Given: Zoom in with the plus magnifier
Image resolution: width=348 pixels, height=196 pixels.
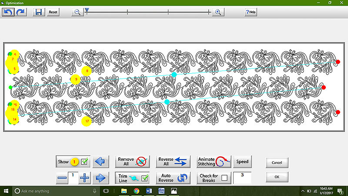Looking at the screenshot, I should 218,13.
